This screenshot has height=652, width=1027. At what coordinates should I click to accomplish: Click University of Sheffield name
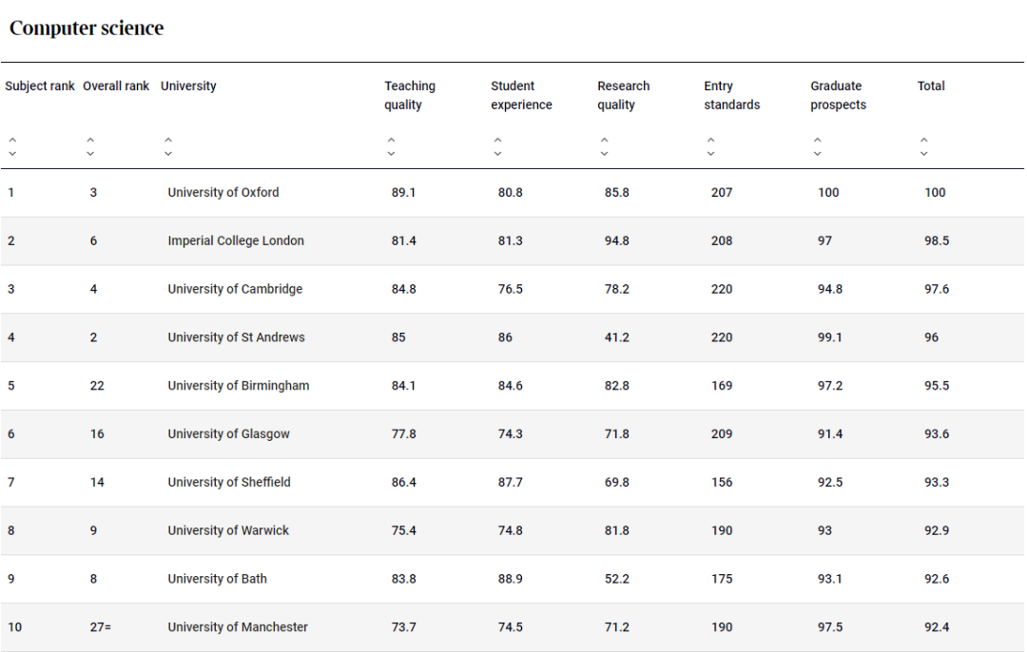click(x=229, y=483)
